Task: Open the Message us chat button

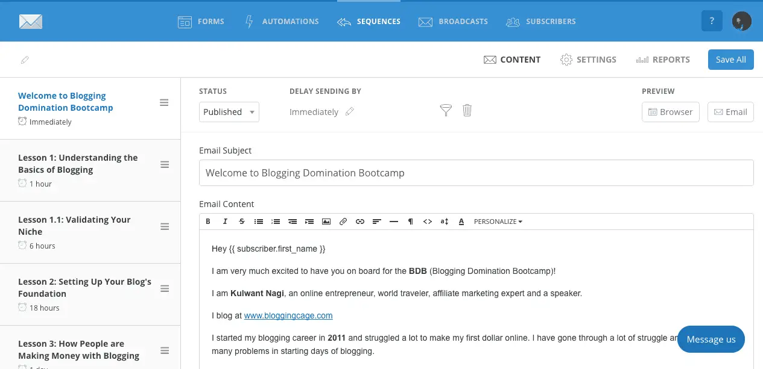Action: tap(711, 339)
